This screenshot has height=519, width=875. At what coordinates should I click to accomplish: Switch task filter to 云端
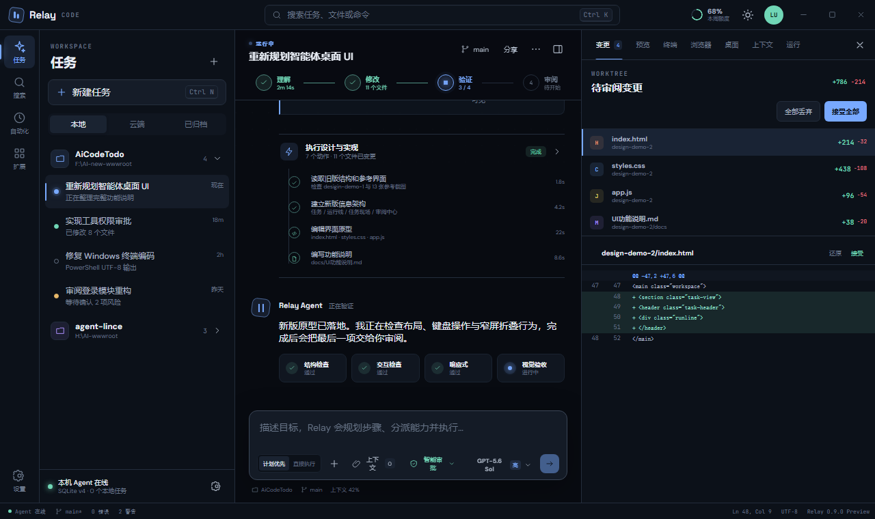point(137,124)
